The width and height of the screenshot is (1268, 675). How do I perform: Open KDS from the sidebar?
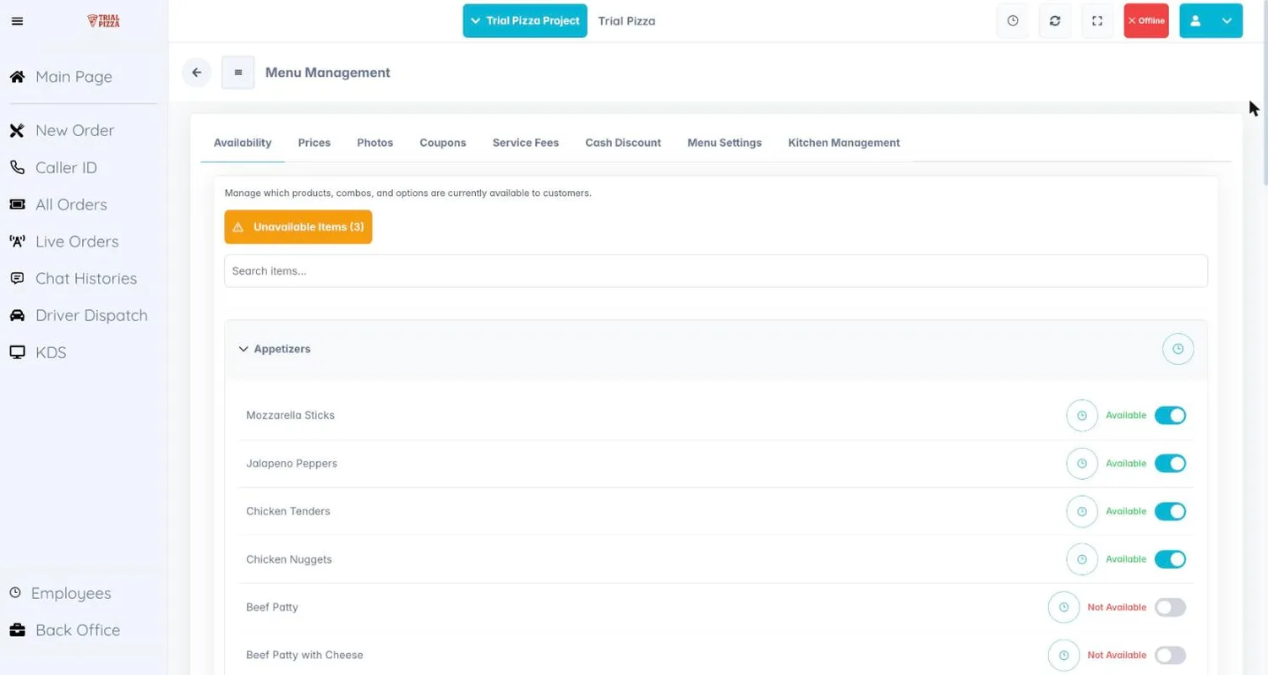click(38, 352)
